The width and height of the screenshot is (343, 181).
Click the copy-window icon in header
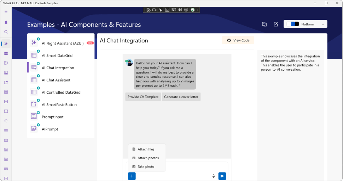pos(264,24)
